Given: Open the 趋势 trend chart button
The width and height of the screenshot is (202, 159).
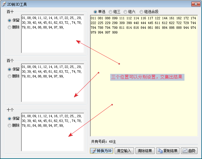Looking at the screenshot, I should [189, 151].
